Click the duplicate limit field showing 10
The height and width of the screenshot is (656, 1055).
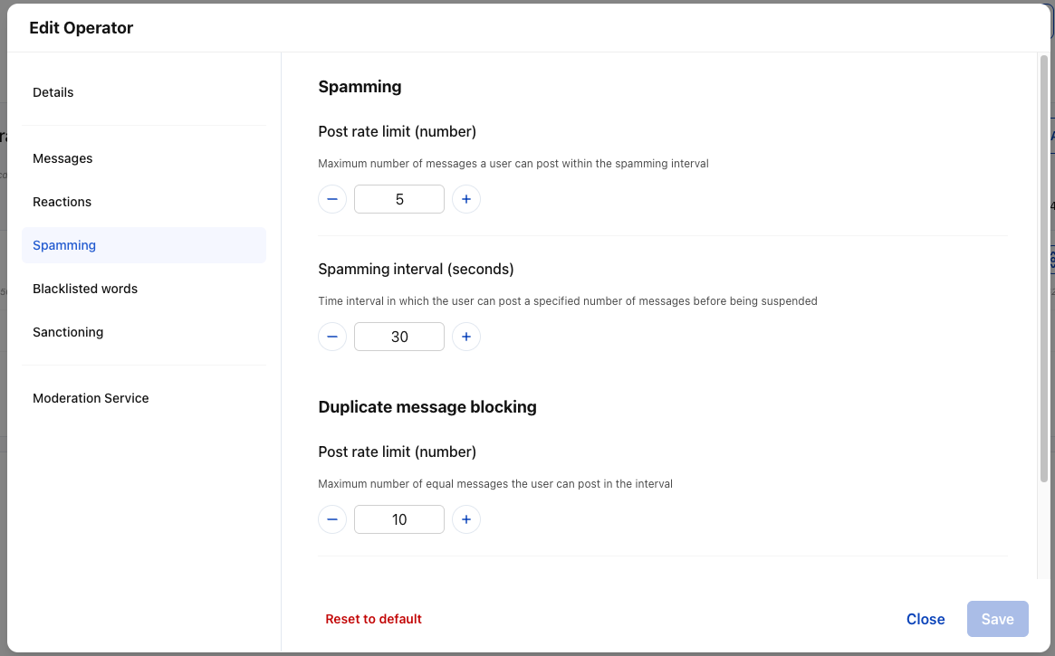click(399, 519)
